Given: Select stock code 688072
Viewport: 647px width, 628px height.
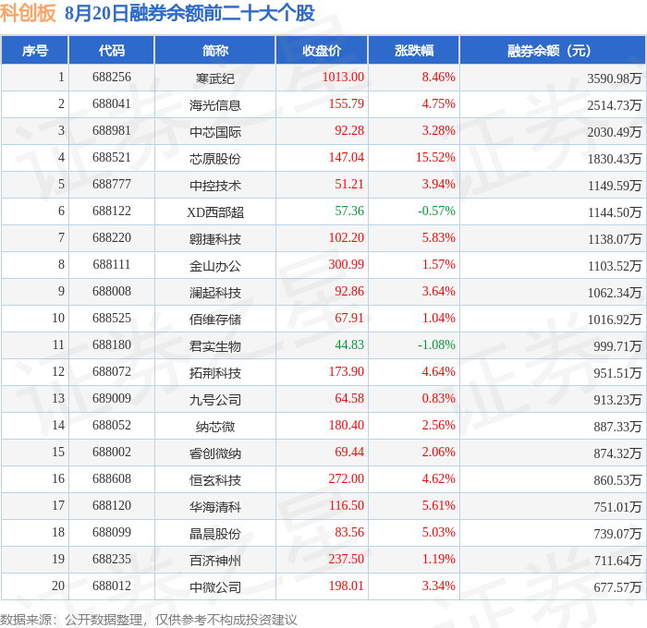Looking at the screenshot, I should (112, 372).
